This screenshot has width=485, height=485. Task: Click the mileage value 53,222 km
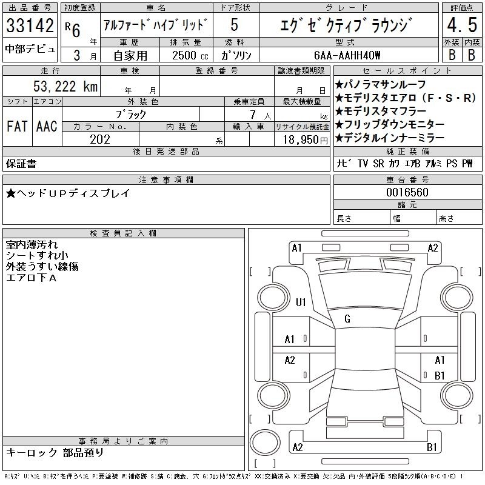click(66, 87)
